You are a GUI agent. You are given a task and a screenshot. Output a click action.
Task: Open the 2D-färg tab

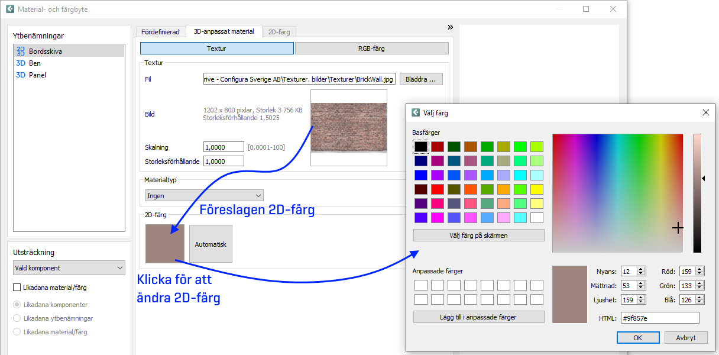click(x=279, y=32)
